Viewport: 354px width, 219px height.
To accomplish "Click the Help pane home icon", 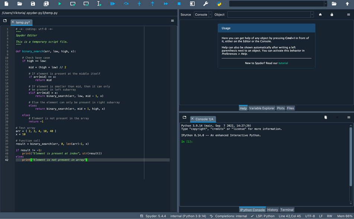I will 320,14.
